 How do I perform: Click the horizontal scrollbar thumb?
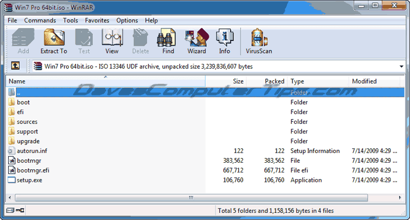191,198
